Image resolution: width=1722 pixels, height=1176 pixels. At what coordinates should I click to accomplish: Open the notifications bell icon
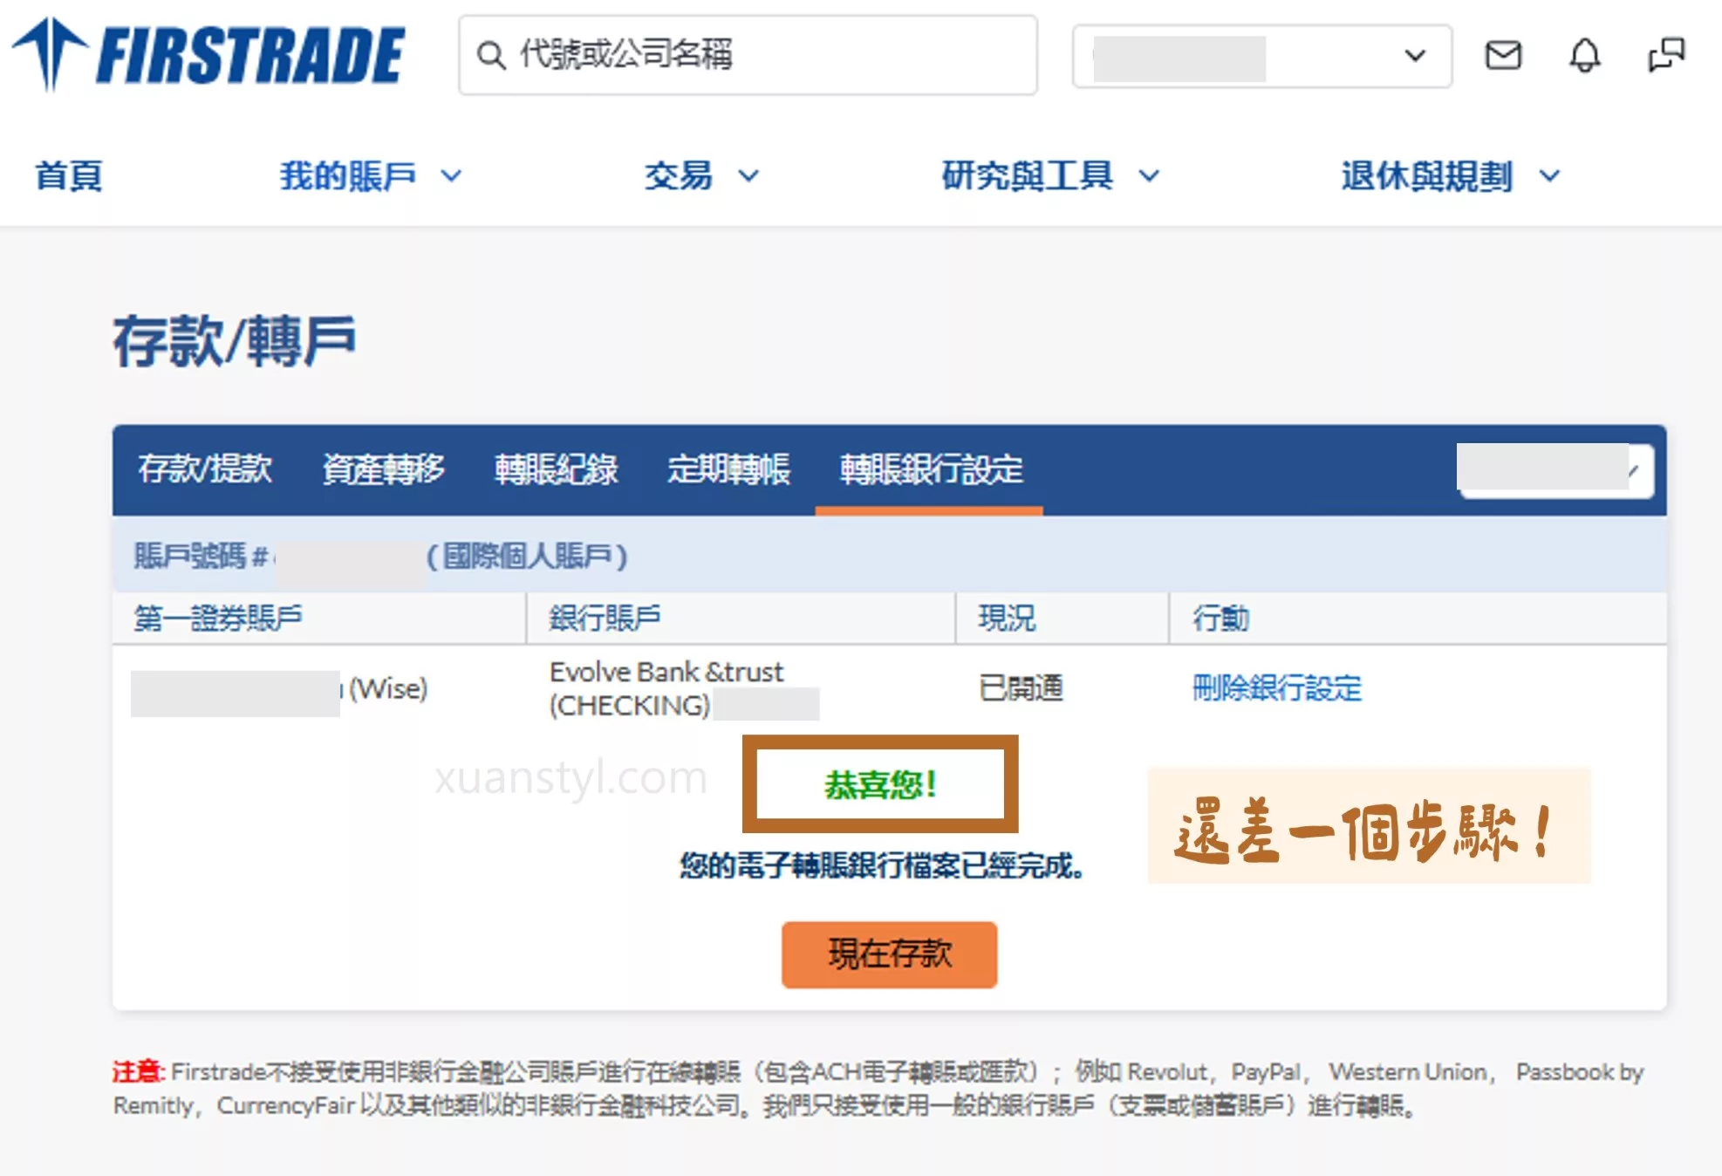tap(1585, 56)
